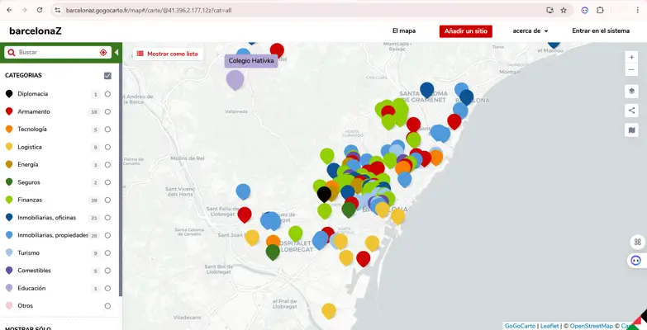Click the browser forward arrow
Image resolution: width=647 pixels, height=330 pixels.
coord(24,10)
